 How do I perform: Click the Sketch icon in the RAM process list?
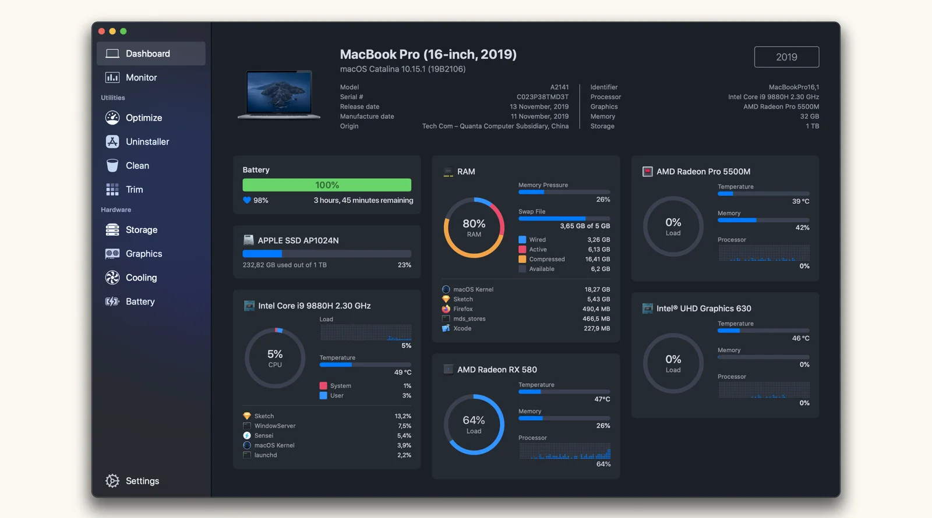click(x=446, y=299)
